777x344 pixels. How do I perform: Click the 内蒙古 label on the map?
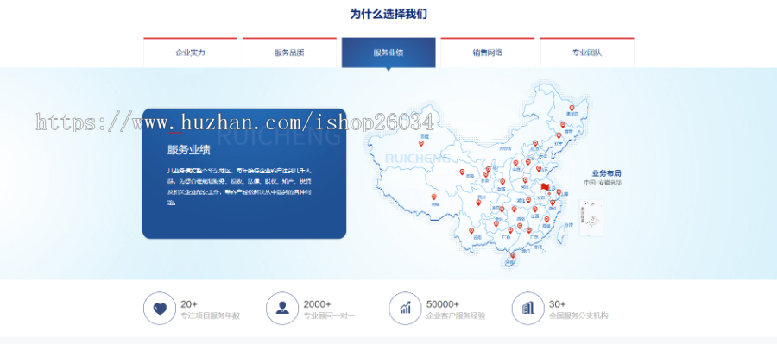coord(505,148)
